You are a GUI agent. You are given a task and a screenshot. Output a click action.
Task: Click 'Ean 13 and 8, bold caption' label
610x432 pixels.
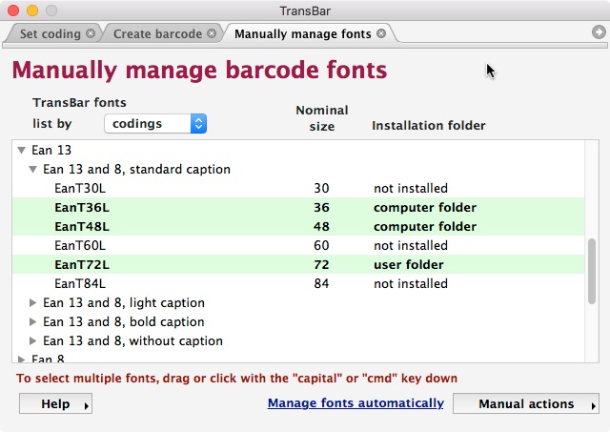point(124,321)
